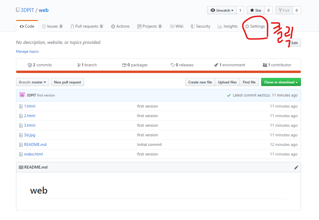This screenshot has height=220, width=319.
Task: Open the 1 environment link
Action: click(229, 65)
